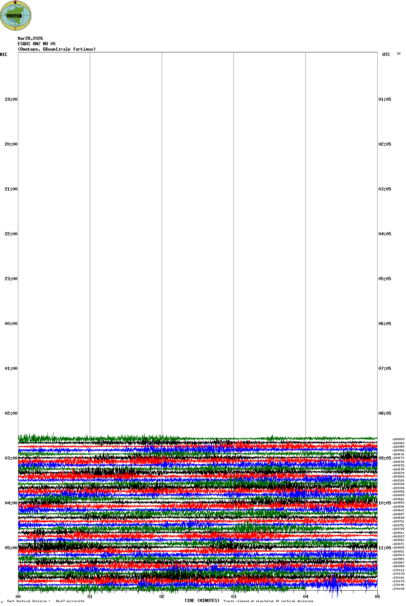Image resolution: width=406 pixels, height=606 pixels.
Task: Select the 22:00 local time marker
Action: click(11, 234)
